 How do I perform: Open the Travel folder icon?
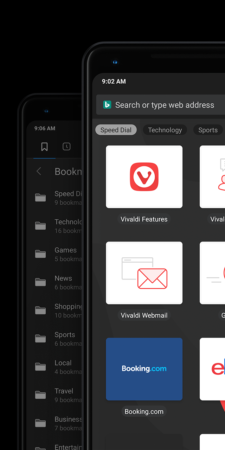(x=40, y=395)
